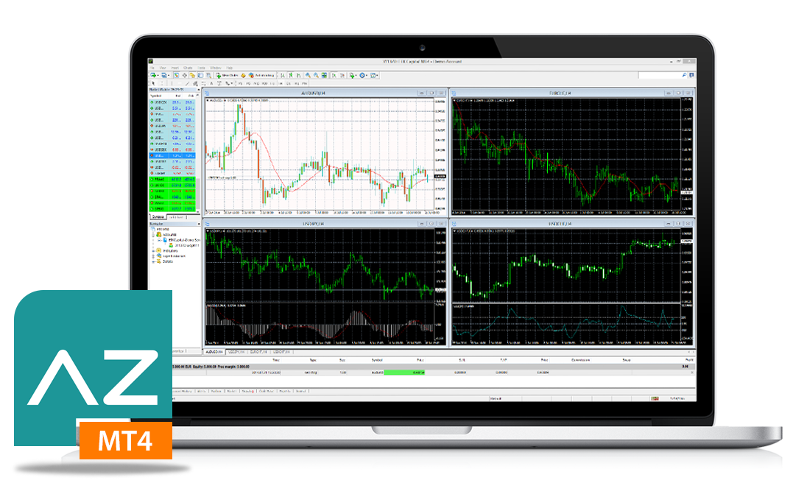Open the Insert menu
Screen dimensions: 793x480
point(175,68)
